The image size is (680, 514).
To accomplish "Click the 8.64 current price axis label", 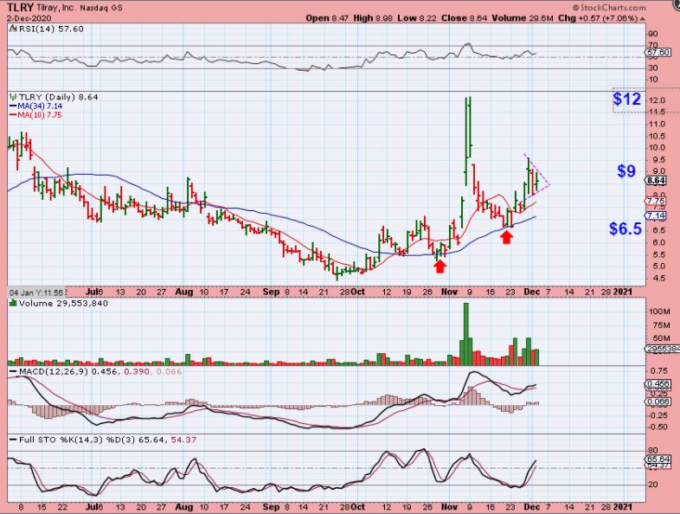I will click(x=656, y=181).
